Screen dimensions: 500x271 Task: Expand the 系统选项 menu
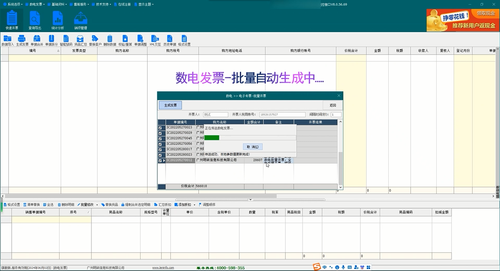tap(12, 4)
